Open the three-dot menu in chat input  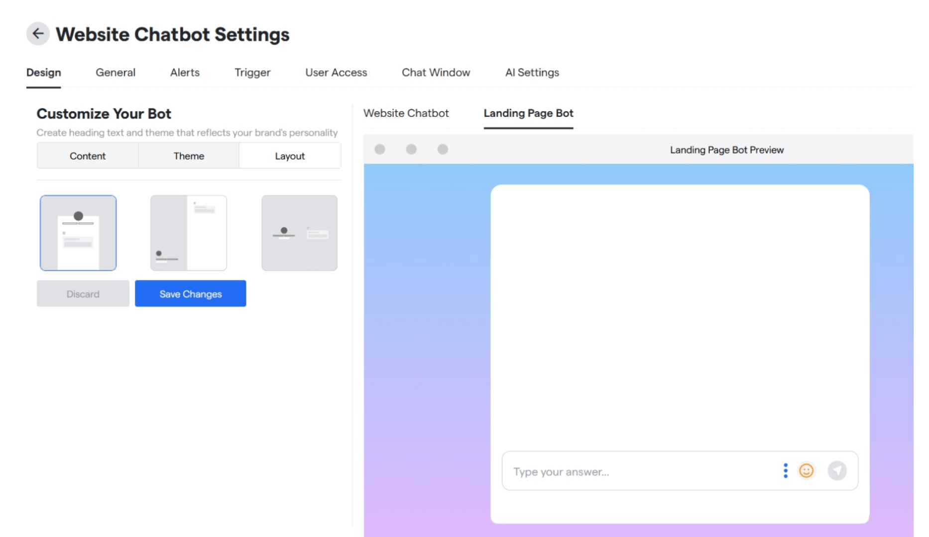point(785,470)
